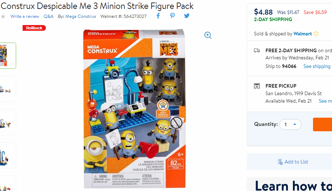Click the Write a review link
Image resolution: width=332 pixels, height=191 pixels.
(x=25, y=16)
